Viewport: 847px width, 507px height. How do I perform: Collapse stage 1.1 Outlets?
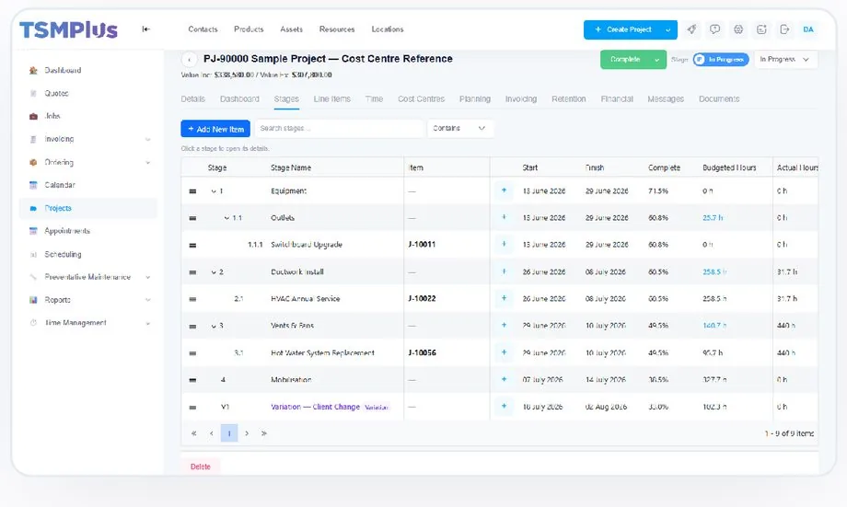pyautogui.click(x=226, y=218)
